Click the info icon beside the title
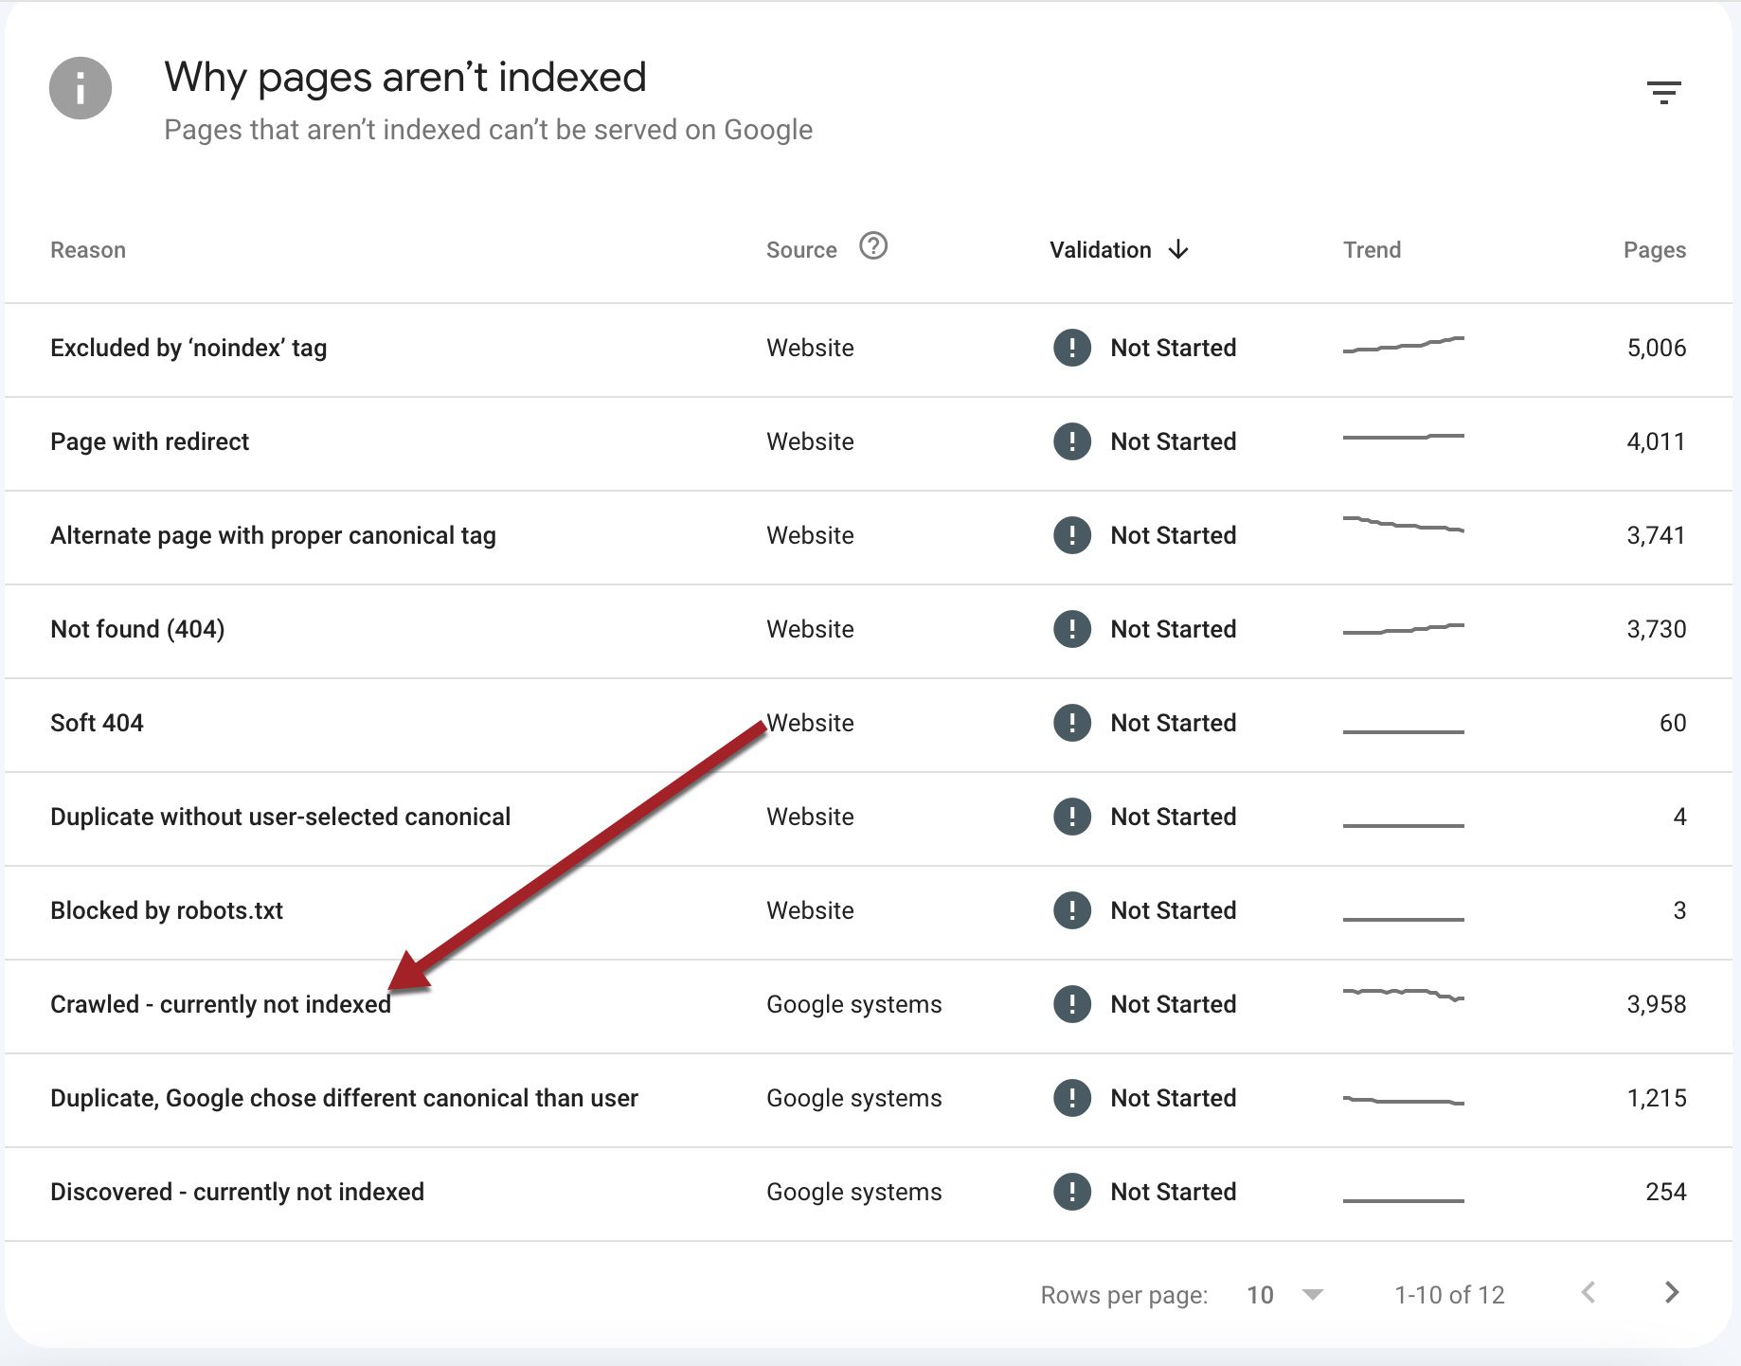Screen dimensions: 1741x1366 pyautogui.click(x=81, y=89)
